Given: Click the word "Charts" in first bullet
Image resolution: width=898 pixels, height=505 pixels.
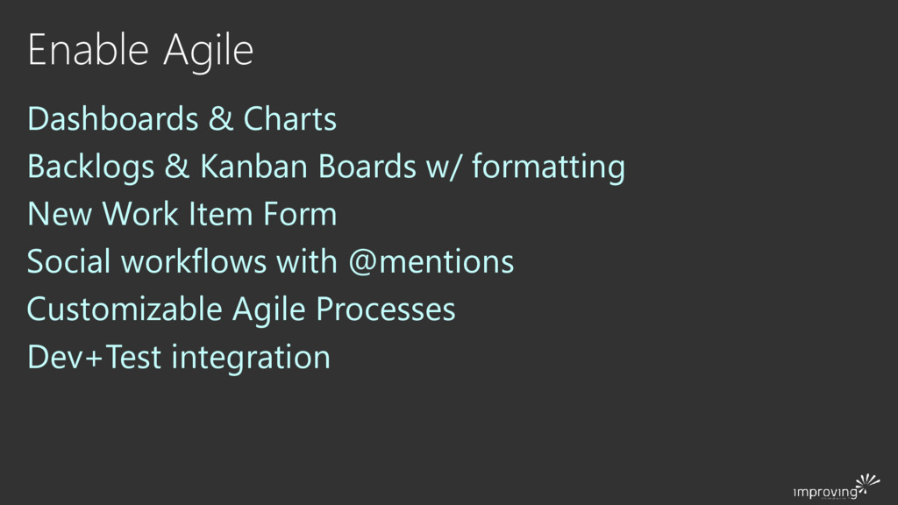Looking at the screenshot, I should (x=289, y=119).
